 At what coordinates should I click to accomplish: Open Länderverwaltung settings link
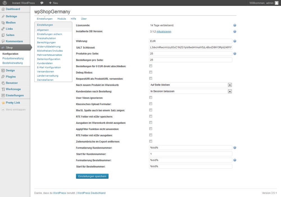48,76
